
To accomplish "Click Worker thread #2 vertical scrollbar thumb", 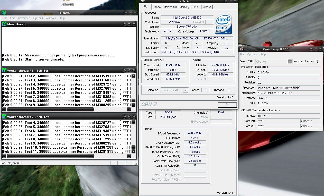I will click(133, 147).
